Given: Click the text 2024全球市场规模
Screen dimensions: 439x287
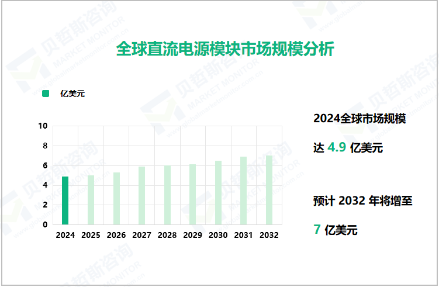Looking at the screenshot, I should click(x=360, y=119).
